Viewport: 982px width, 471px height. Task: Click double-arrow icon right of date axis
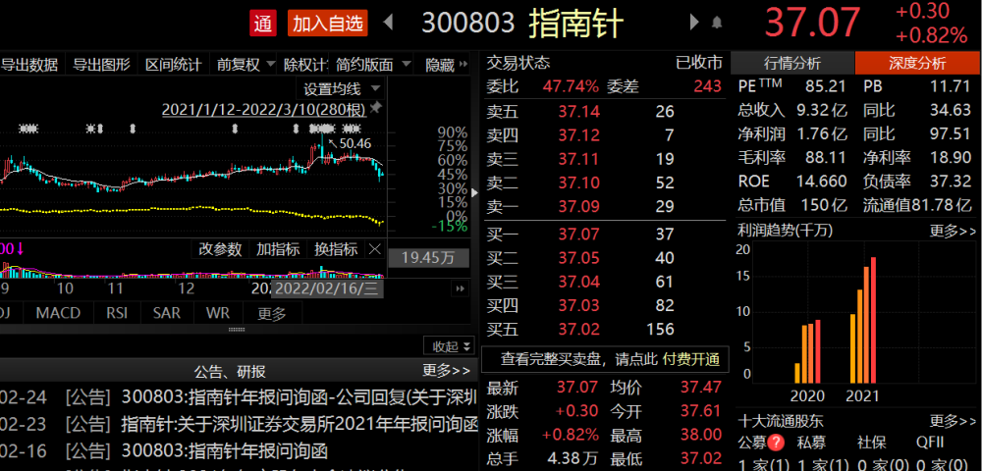pos(461,288)
